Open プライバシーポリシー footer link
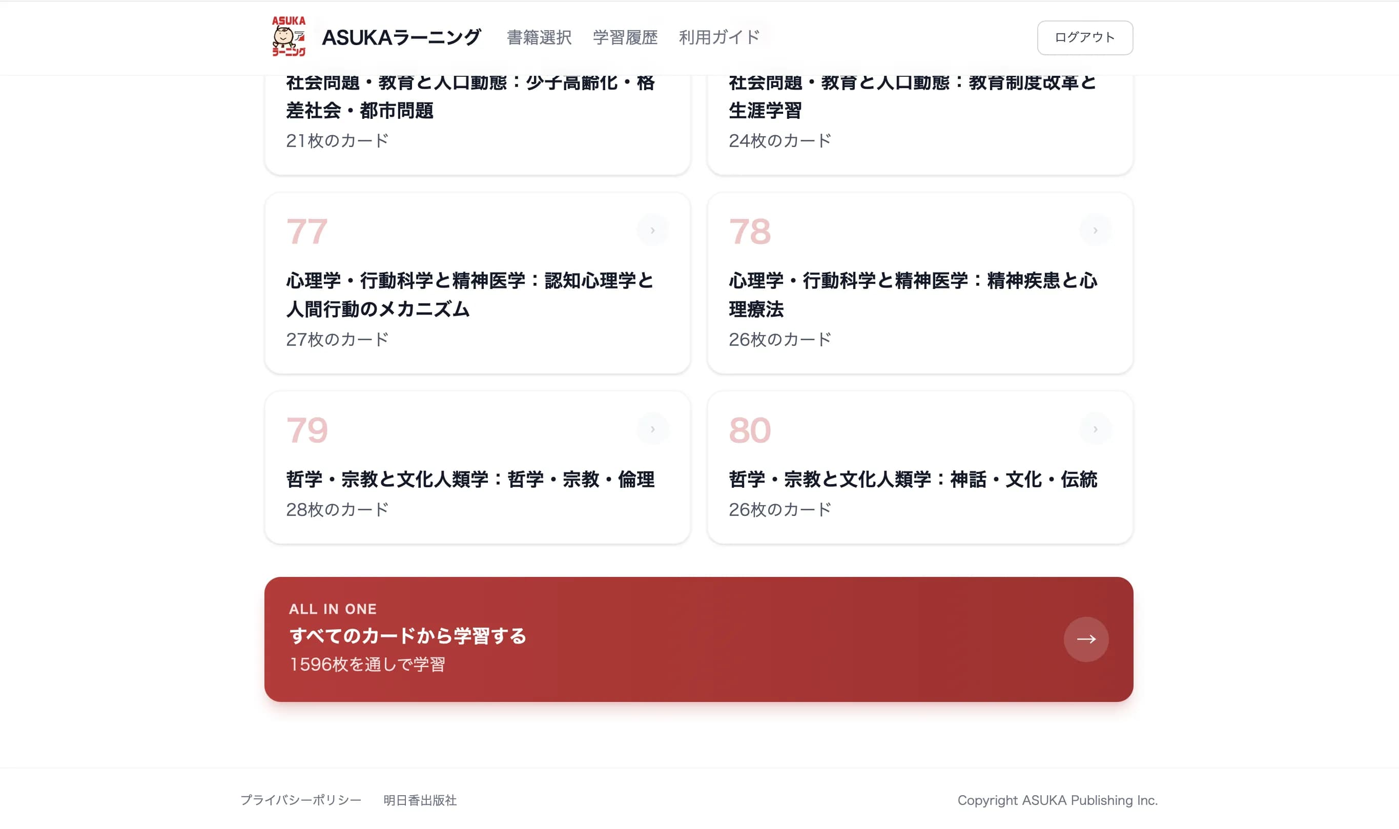 tap(301, 800)
